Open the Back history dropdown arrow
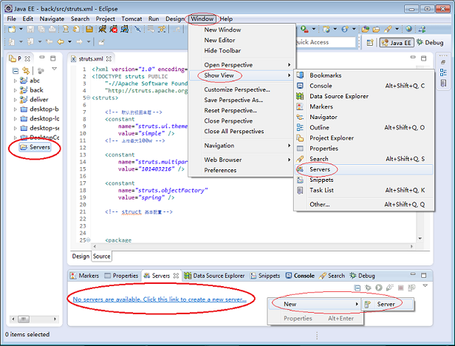455x346 pixels. pos(69,42)
